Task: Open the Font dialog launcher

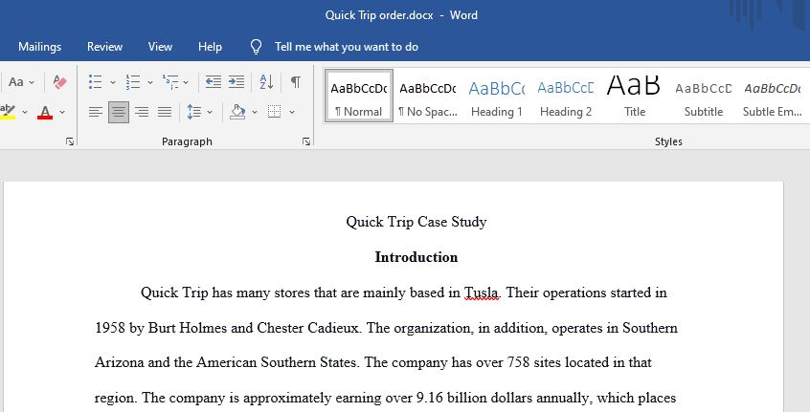Action: click(x=70, y=141)
